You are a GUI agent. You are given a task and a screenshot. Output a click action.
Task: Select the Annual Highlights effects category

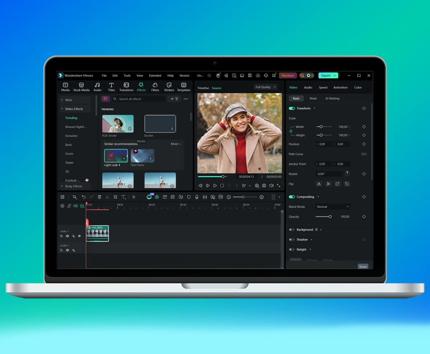tap(76, 127)
